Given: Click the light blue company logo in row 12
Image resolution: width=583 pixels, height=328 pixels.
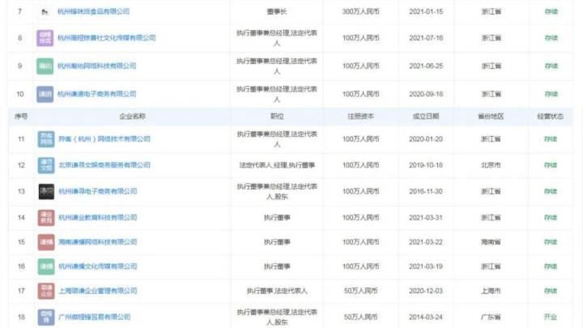Looking at the screenshot, I should coord(46,165).
